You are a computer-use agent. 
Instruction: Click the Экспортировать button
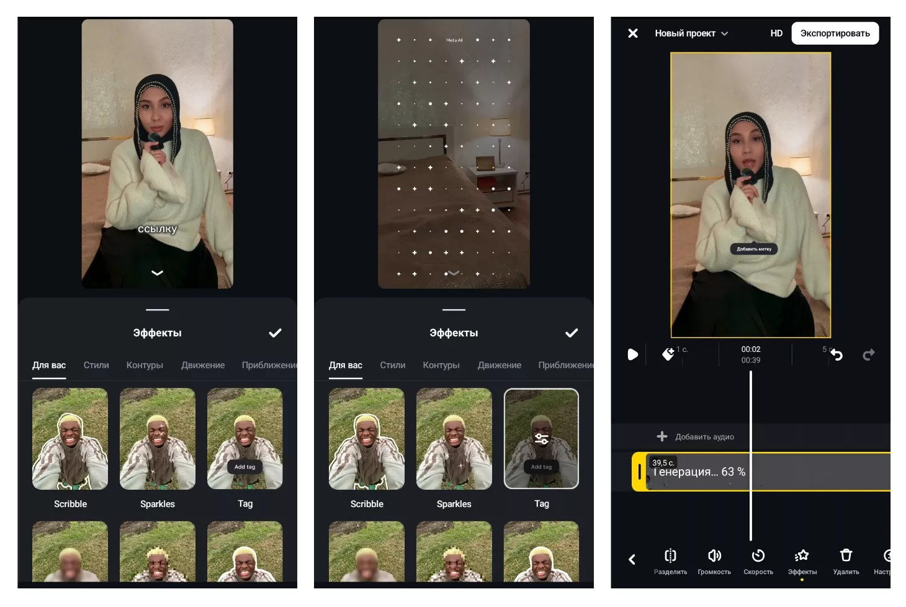pyautogui.click(x=835, y=34)
